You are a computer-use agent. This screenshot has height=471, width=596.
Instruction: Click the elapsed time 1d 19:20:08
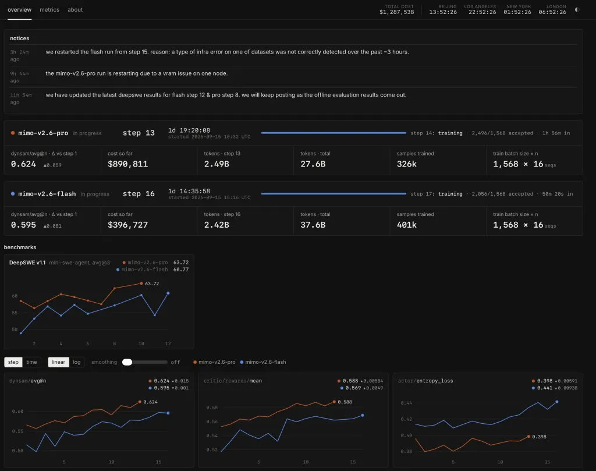(189, 130)
